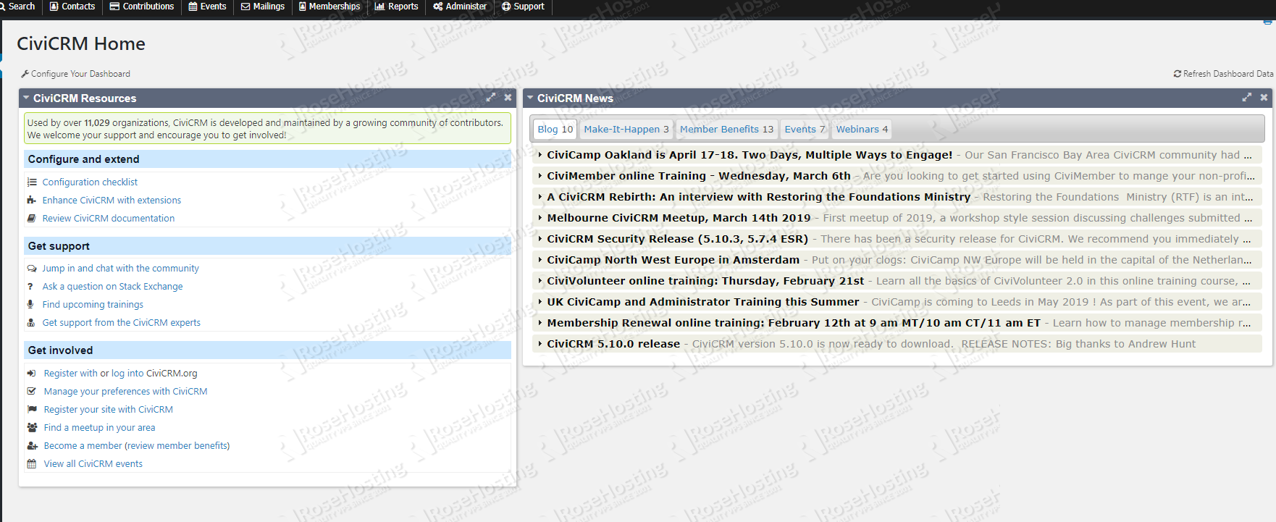
Task: Select the Blog 10 tab
Action: coord(555,129)
